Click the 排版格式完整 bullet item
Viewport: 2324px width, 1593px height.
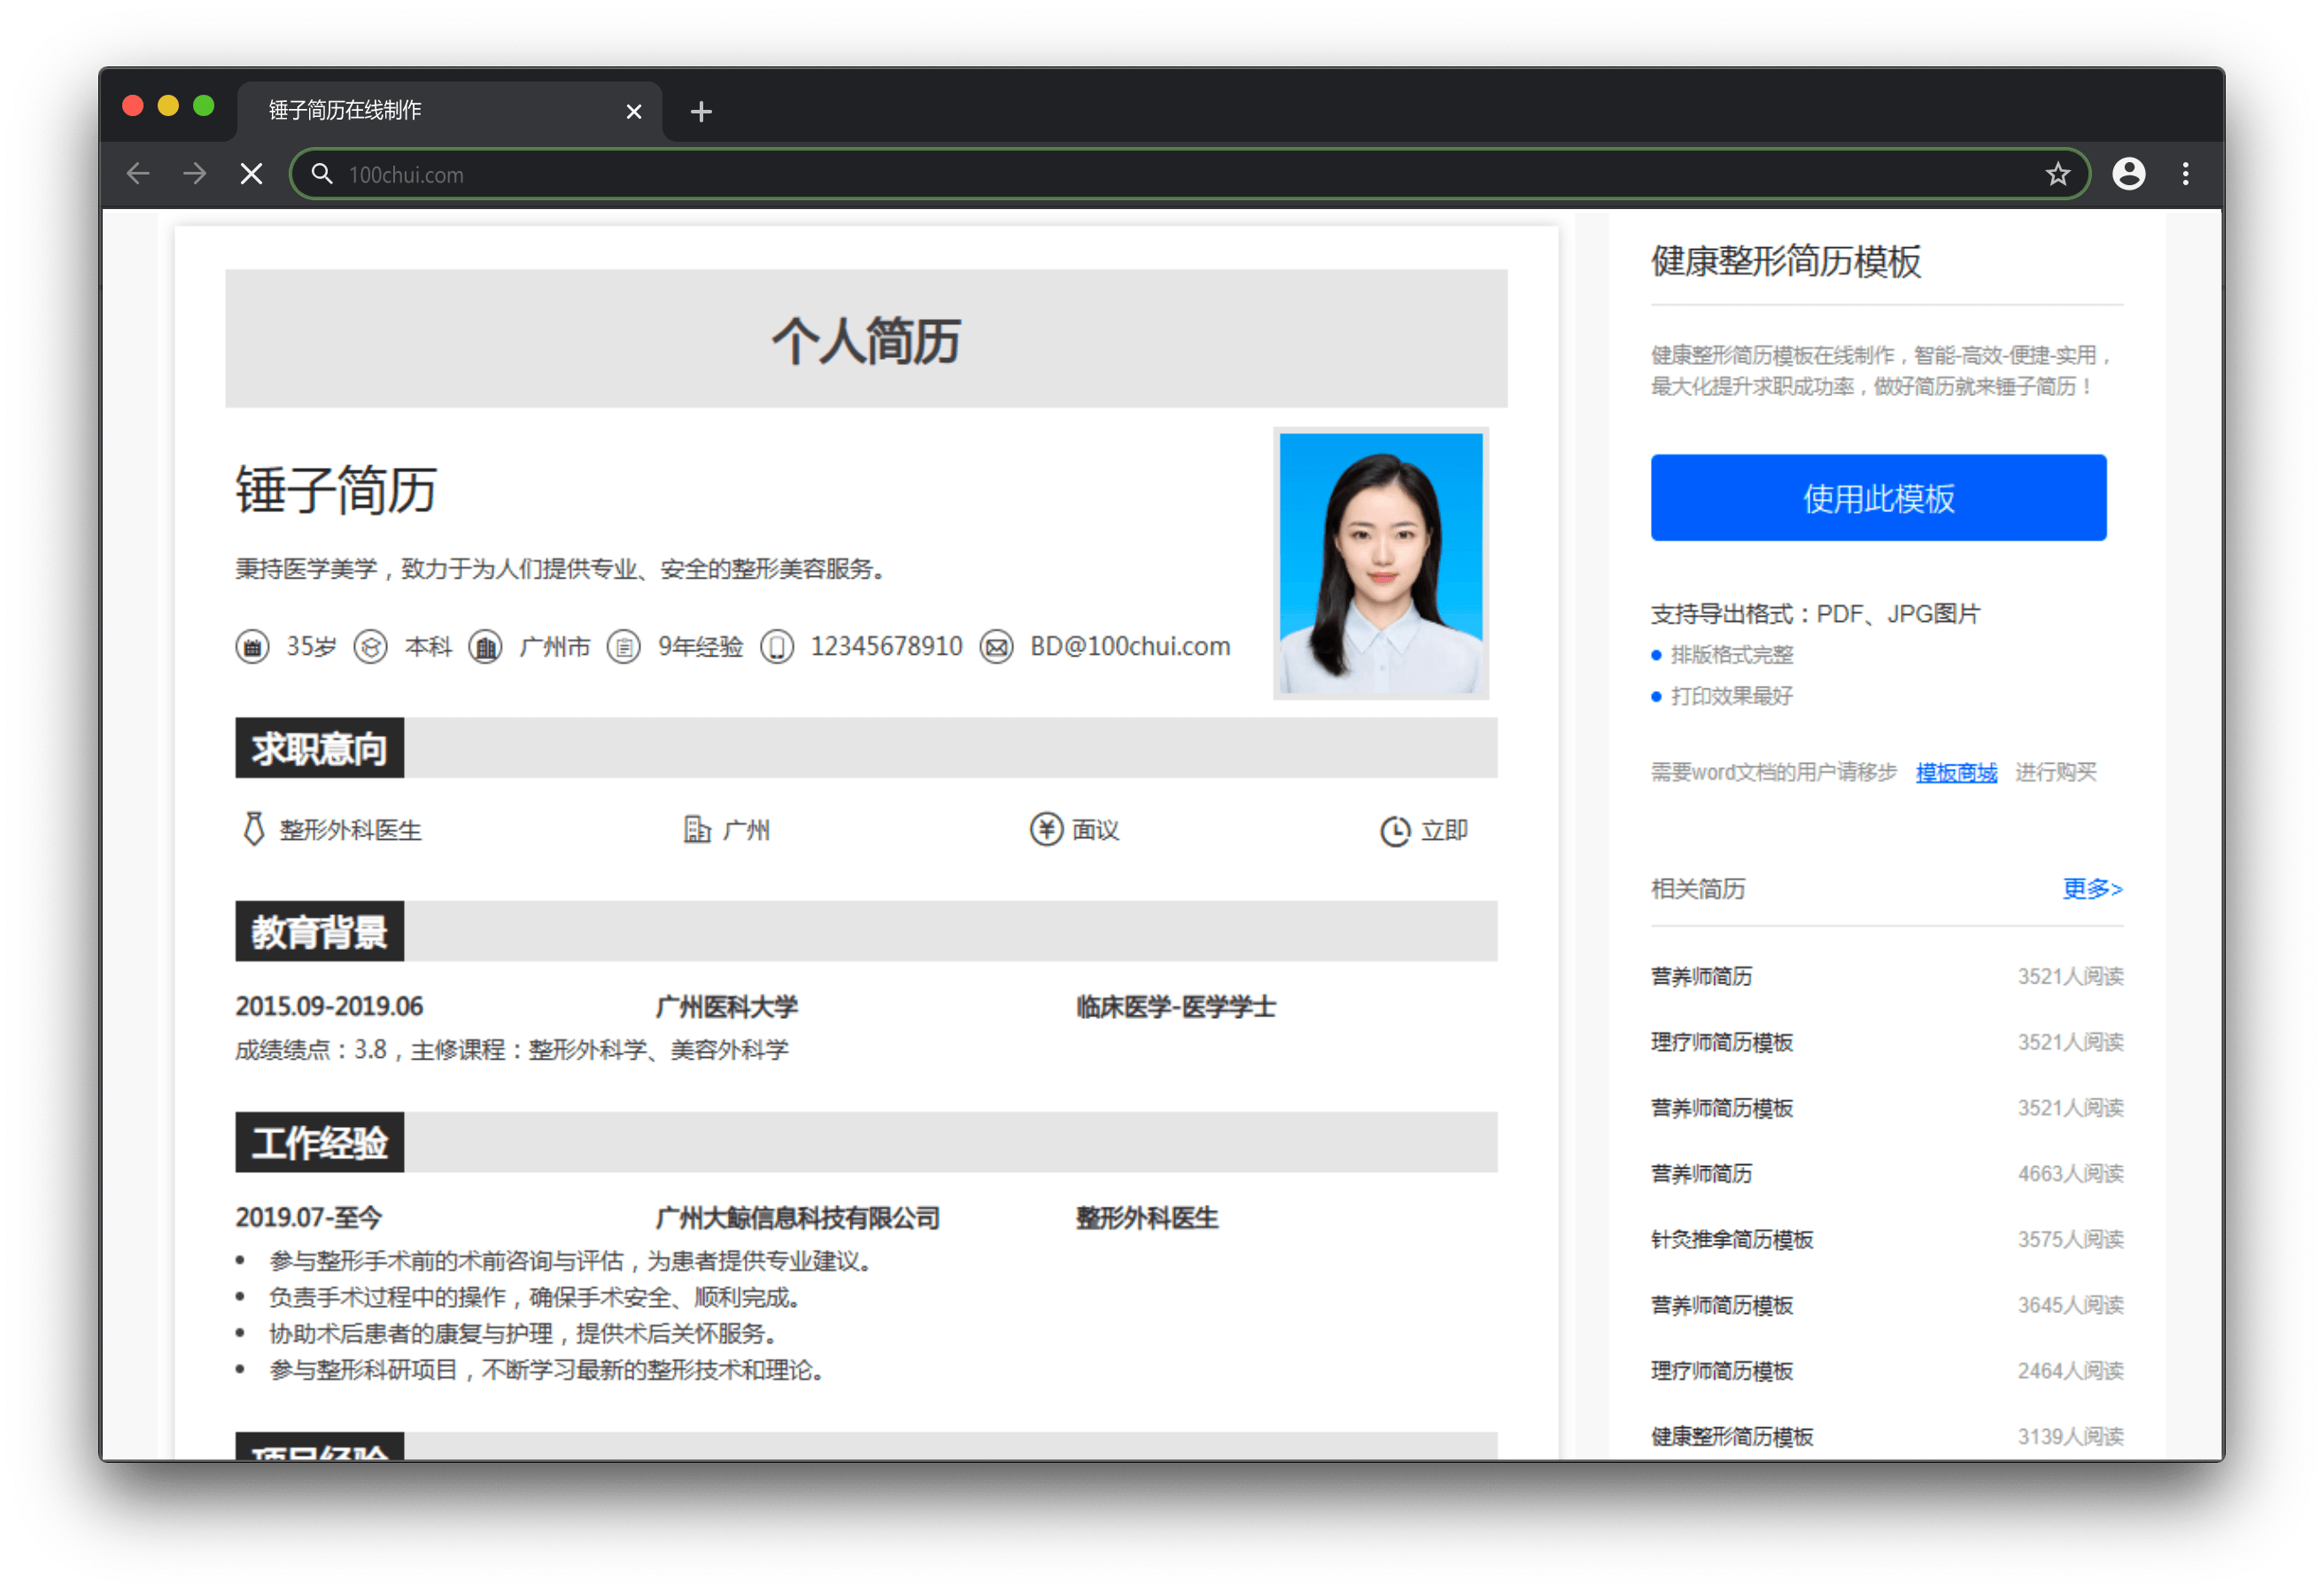tap(1732, 656)
